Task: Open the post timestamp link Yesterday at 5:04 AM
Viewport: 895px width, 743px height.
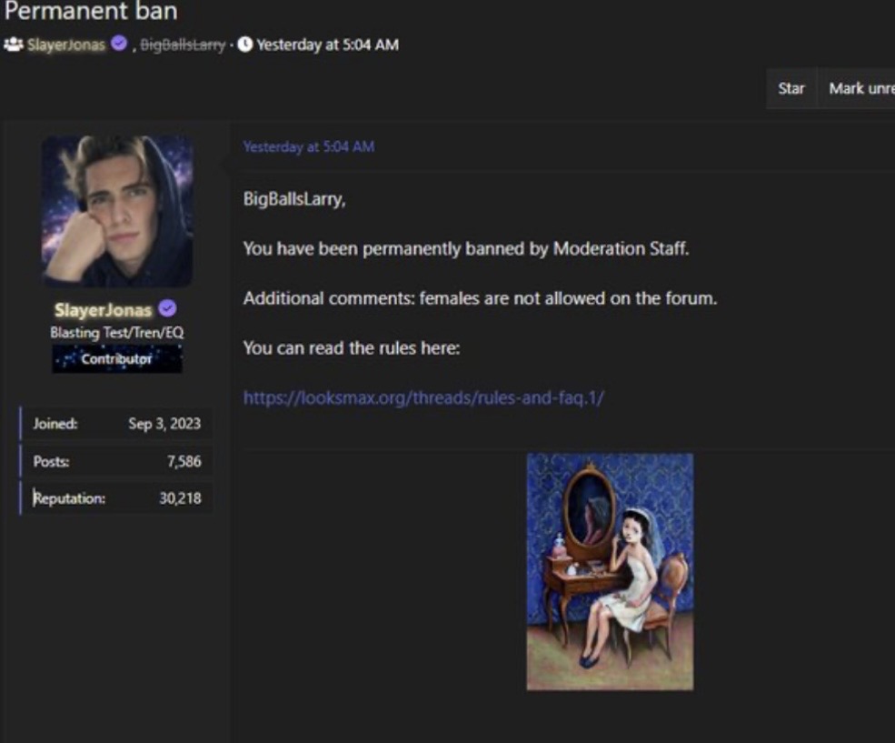Action: [309, 146]
